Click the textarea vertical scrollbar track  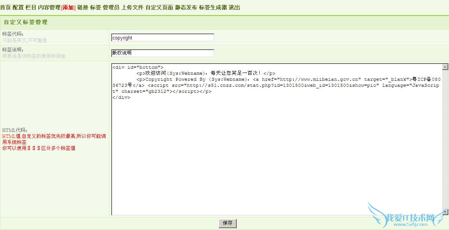tap(445, 139)
